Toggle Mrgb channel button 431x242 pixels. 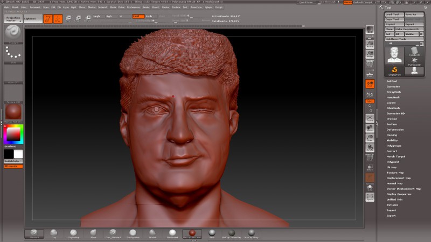99,16
